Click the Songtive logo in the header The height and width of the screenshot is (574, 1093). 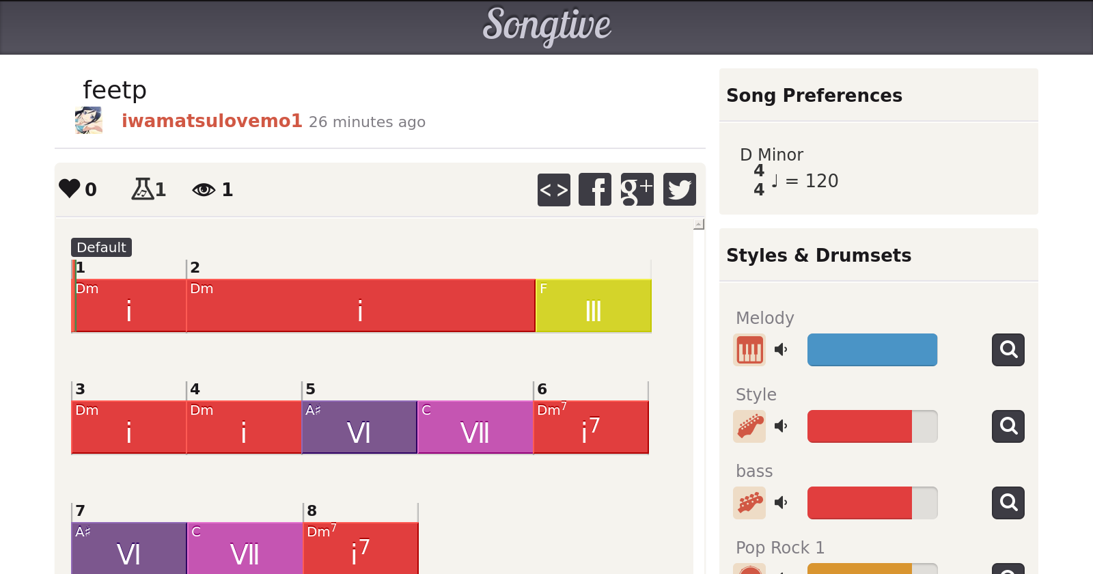pyautogui.click(x=546, y=26)
